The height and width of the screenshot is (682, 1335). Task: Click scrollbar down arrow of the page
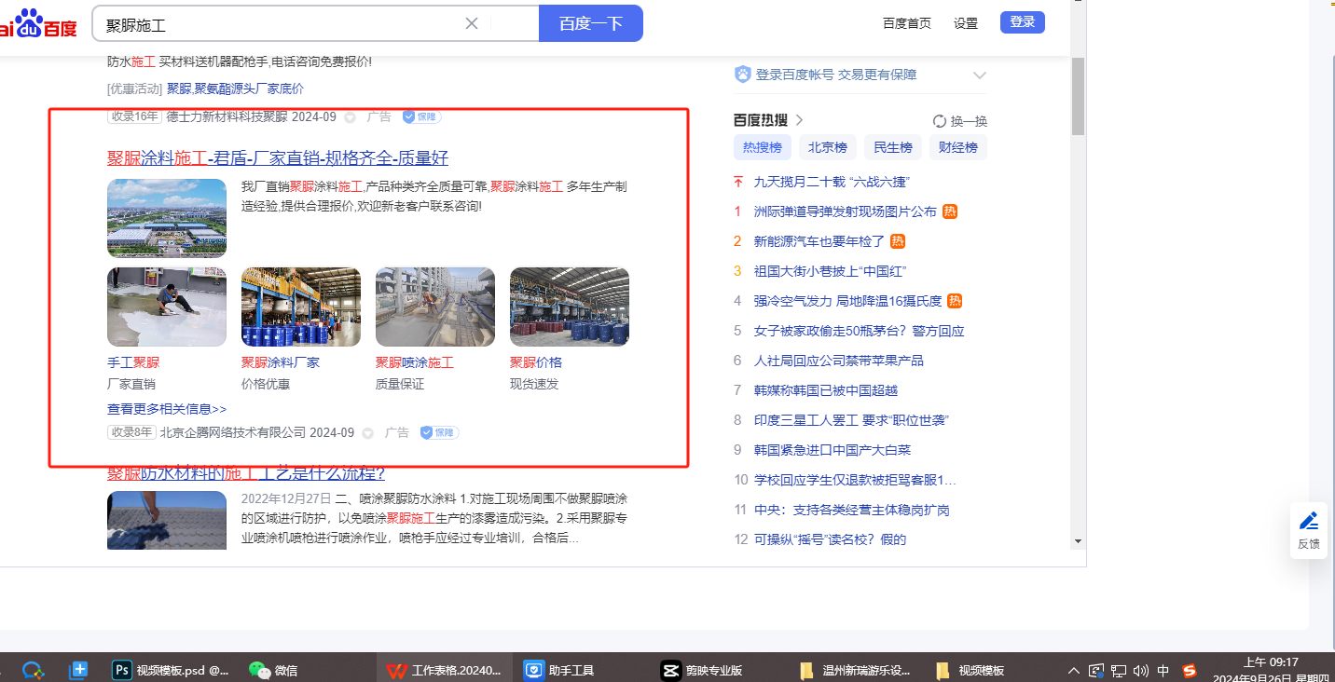[x=1078, y=540]
